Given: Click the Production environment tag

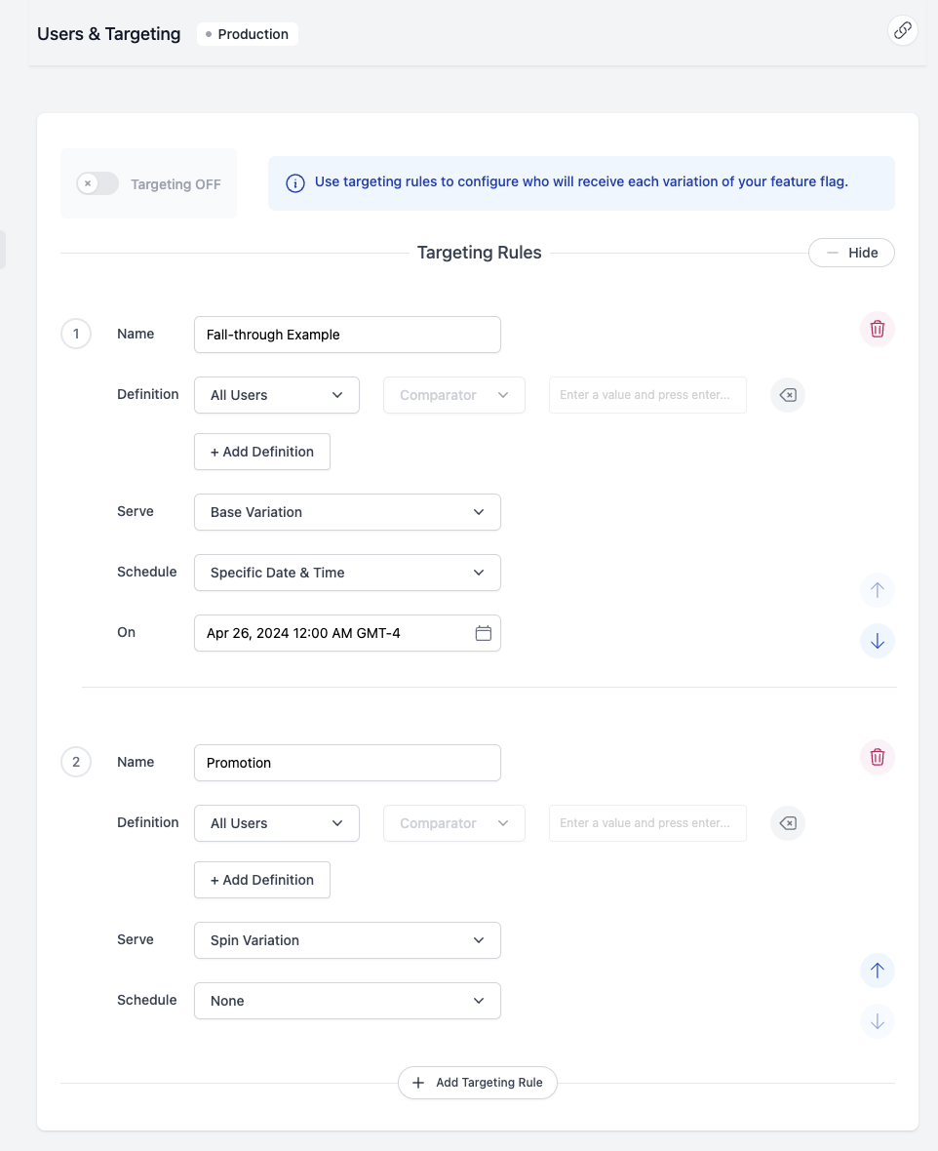Looking at the screenshot, I should (247, 34).
